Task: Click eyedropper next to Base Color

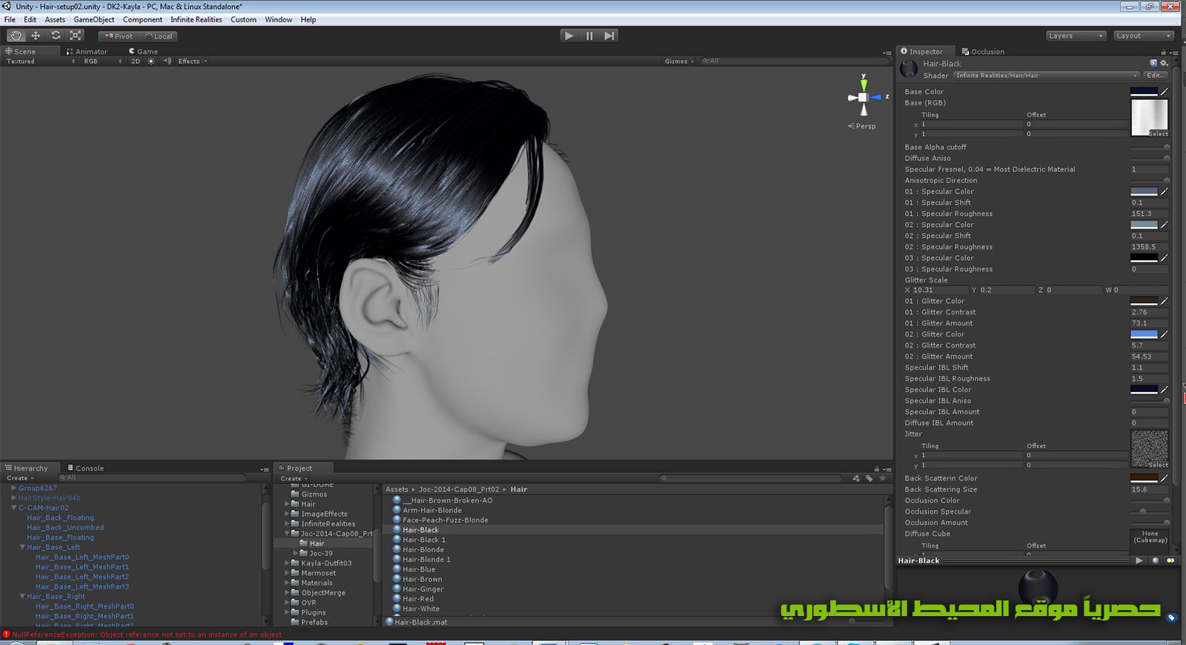Action: tap(1165, 92)
